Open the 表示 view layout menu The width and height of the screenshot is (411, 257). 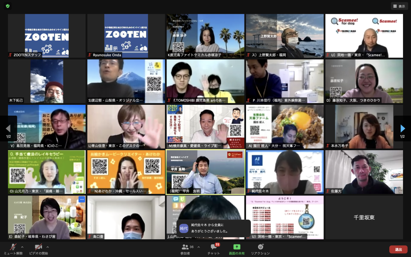pos(399,6)
